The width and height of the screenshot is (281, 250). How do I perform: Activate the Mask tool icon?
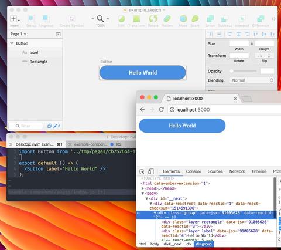tap(183, 19)
